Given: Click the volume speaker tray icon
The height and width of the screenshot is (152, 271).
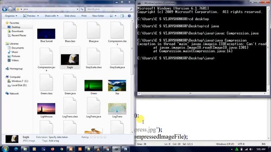Looking at the screenshot, I should (x=251, y=149).
